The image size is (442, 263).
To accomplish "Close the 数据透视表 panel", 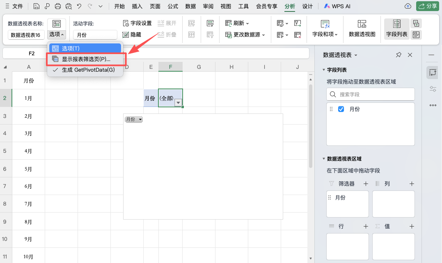I will tap(409, 54).
